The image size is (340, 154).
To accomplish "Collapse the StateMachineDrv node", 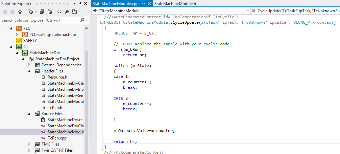I will coord(17,53).
